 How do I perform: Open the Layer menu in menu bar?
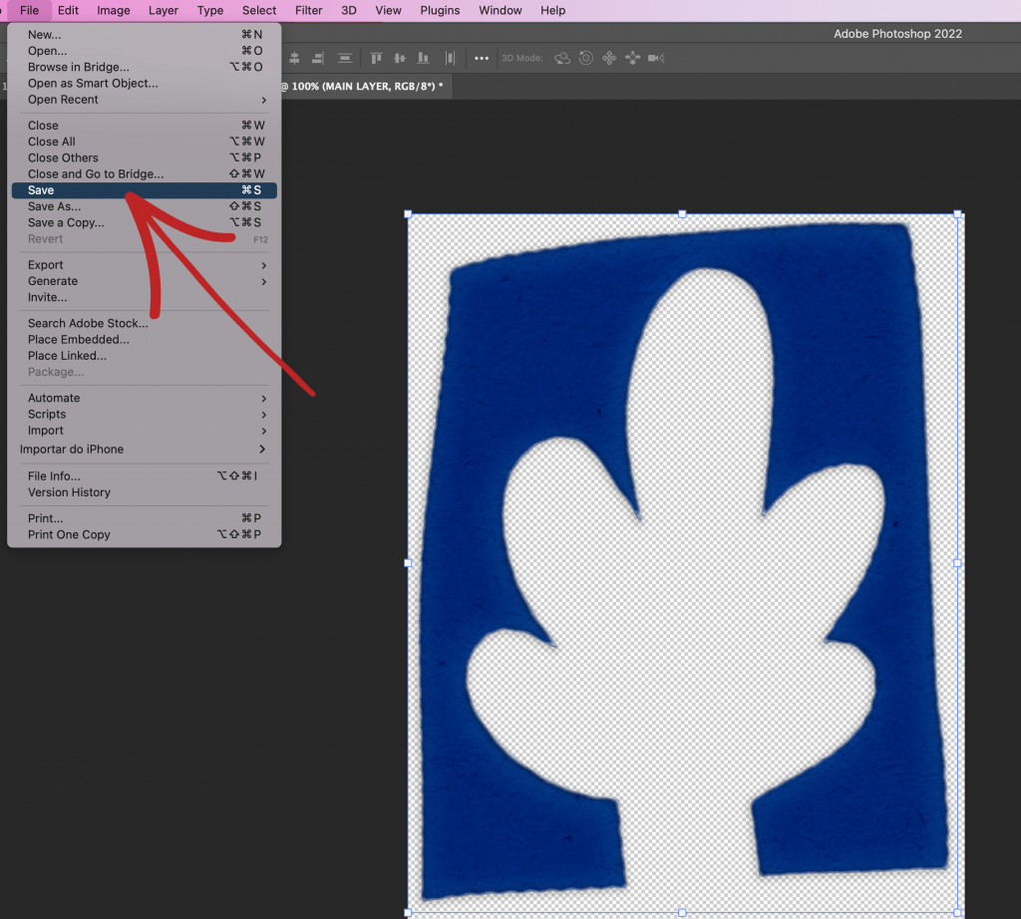pyautogui.click(x=164, y=10)
